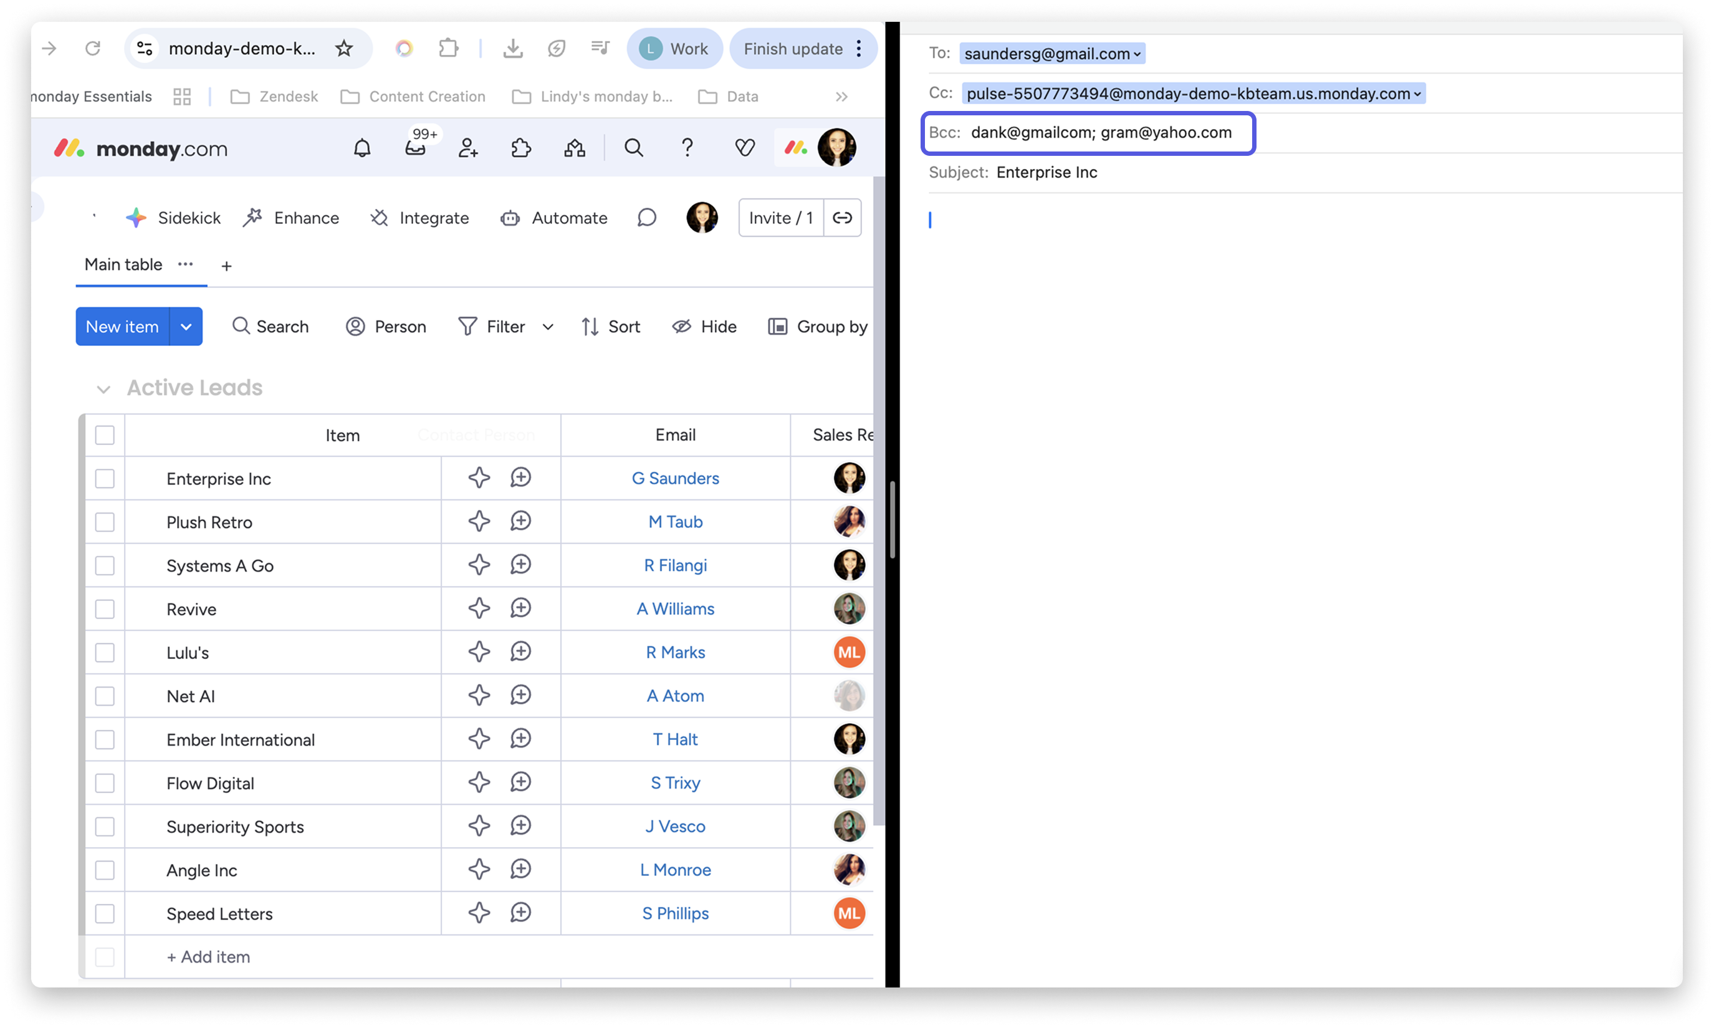1714x1028 pixels.
Task: Open updates bubble for Plush Retro
Action: (521, 522)
